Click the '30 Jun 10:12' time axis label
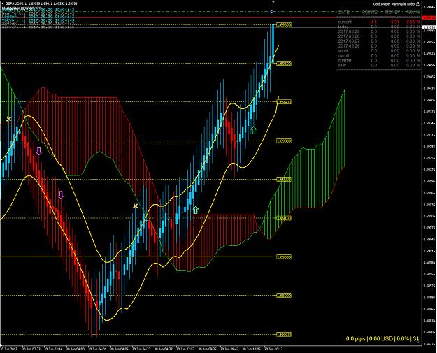This screenshot has height=353, width=437. (x=273, y=349)
